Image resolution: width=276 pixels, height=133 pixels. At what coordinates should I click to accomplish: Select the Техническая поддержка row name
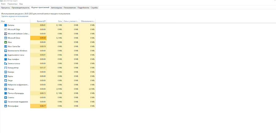click(18, 102)
